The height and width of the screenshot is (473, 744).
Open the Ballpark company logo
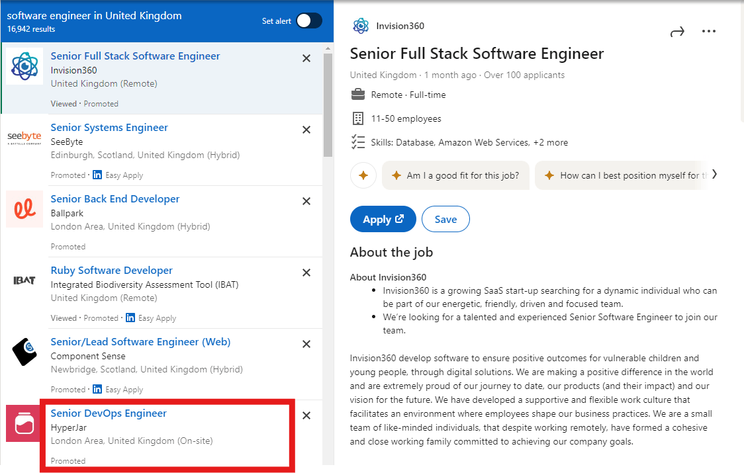pyautogui.click(x=24, y=209)
